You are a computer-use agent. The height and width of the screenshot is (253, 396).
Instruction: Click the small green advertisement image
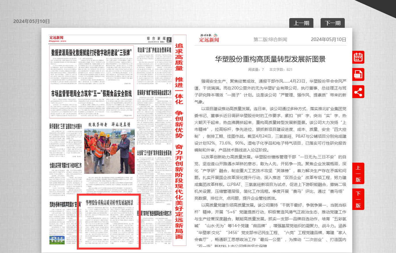(x=57, y=240)
